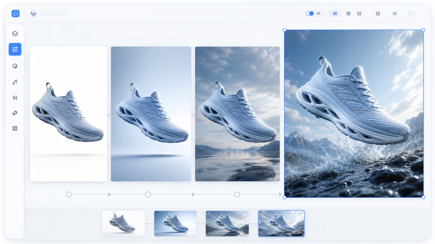The width and height of the screenshot is (435, 244).
Task: Open the color aperture tool in sidebar
Action: pos(15,113)
